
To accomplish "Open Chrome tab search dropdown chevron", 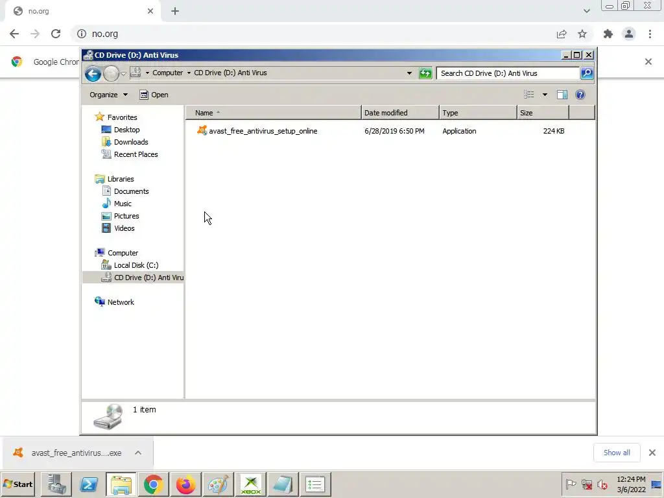I will (x=586, y=11).
